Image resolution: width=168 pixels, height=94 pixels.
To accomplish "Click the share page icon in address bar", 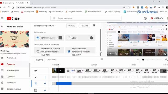I will 124,8.
